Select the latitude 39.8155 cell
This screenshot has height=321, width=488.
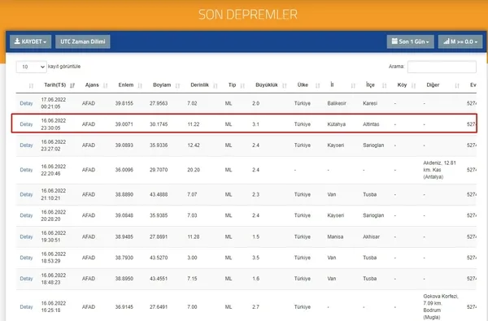(124, 103)
